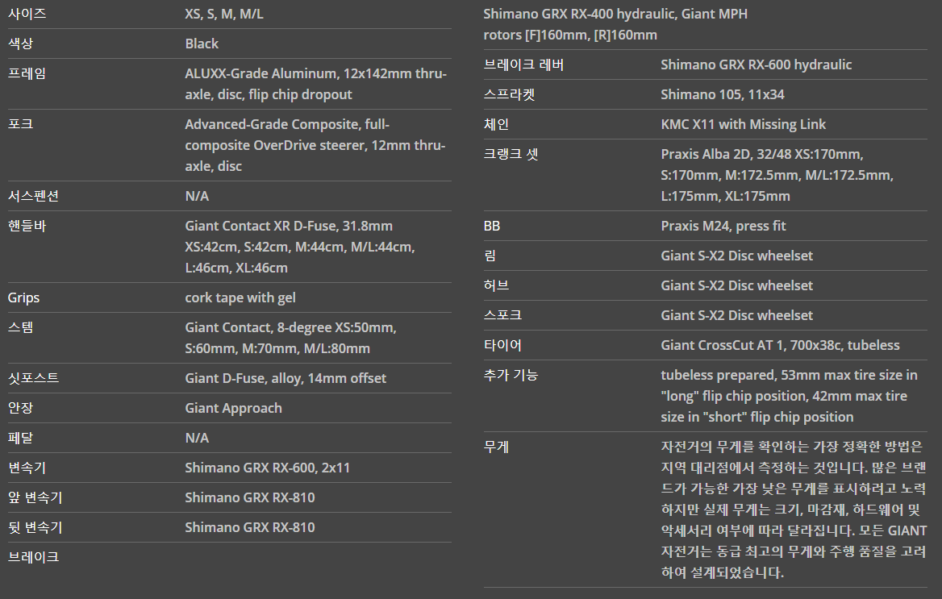Select 'Shimano GRX RX-810' in the 뒷 변속기 row
Image resolution: width=942 pixels, height=599 pixels.
250,527
